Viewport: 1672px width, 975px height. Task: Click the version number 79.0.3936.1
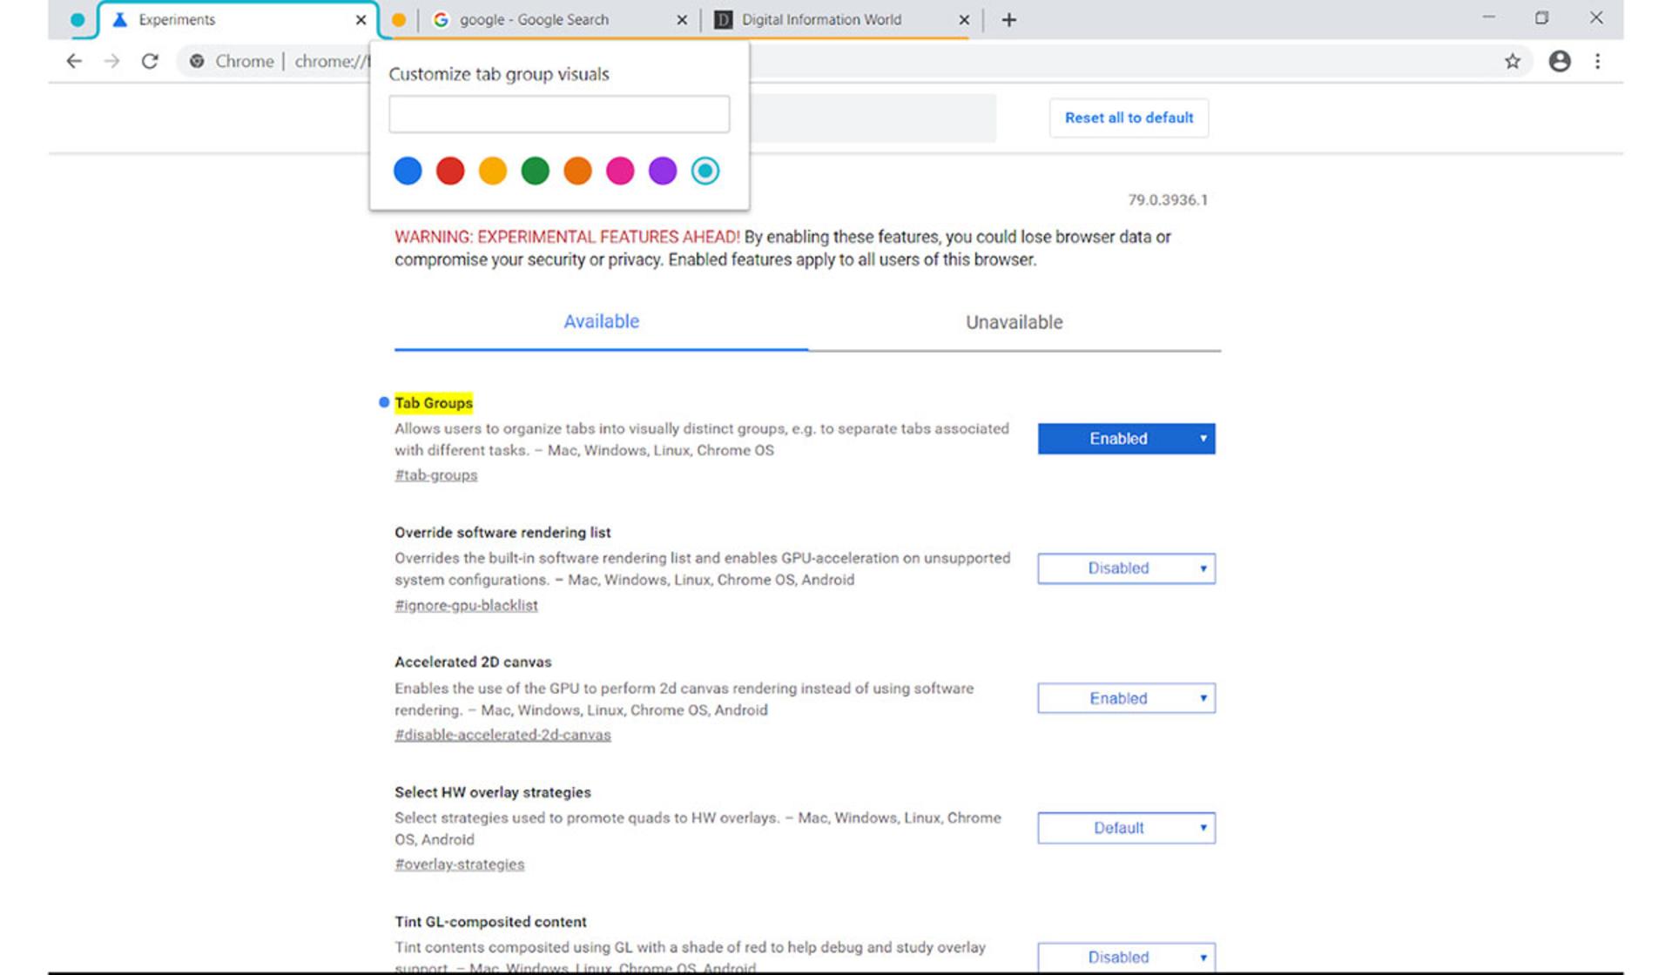pyautogui.click(x=1168, y=200)
